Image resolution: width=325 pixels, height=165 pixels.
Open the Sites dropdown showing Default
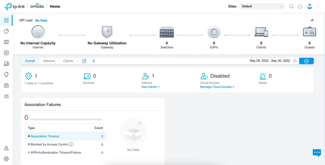click(262, 6)
